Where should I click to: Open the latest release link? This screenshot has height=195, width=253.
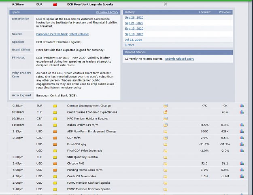79,34
